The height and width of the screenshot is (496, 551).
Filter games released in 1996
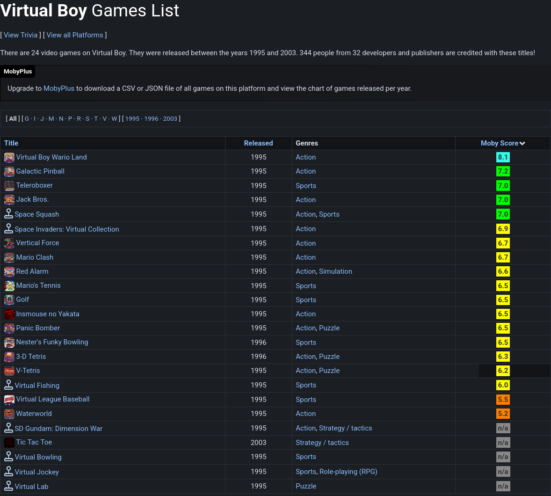tap(151, 118)
